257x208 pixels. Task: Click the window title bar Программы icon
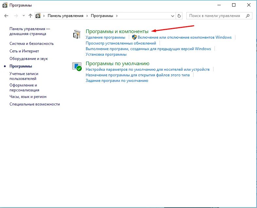5,5
